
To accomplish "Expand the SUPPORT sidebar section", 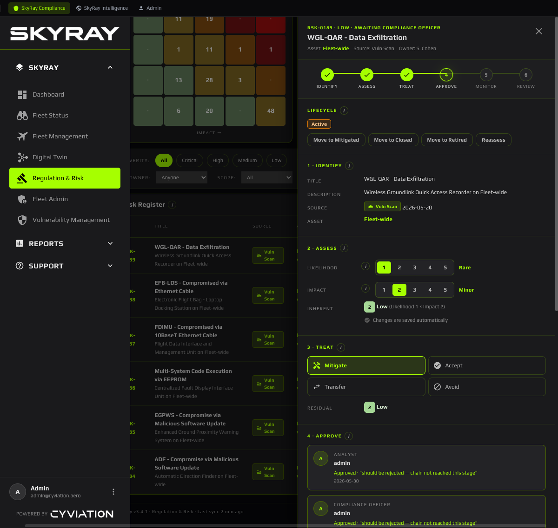I will [110, 266].
